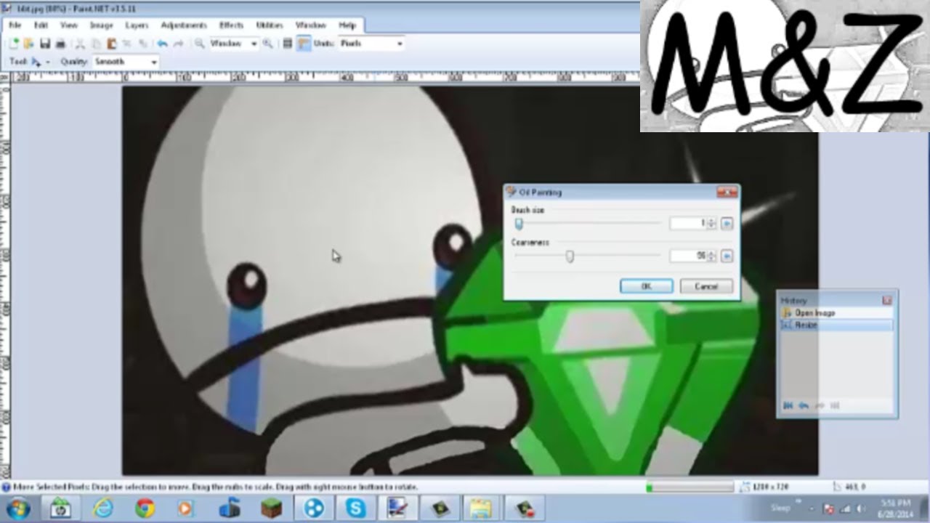Click the Copy toolbar icon
The height and width of the screenshot is (523, 930).
pyautogui.click(x=96, y=44)
